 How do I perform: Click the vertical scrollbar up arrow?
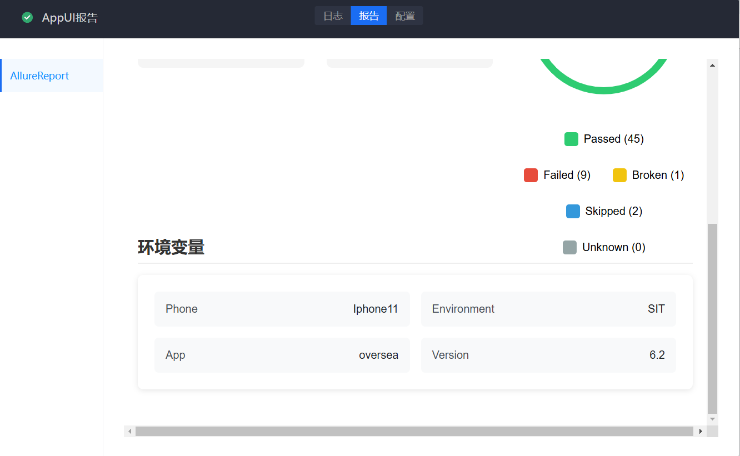tap(713, 65)
